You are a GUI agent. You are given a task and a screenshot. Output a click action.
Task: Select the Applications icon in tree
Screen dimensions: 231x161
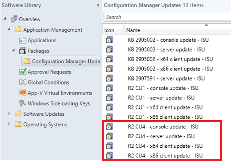[23, 40]
